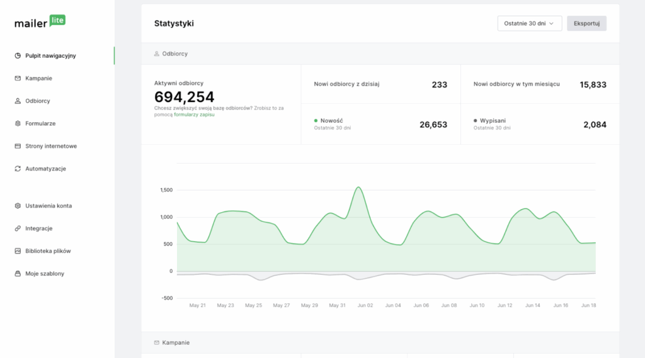This screenshot has width=645, height=358.
Task: Click the Strony internetowe browser icon
Action: pos(18,146)
